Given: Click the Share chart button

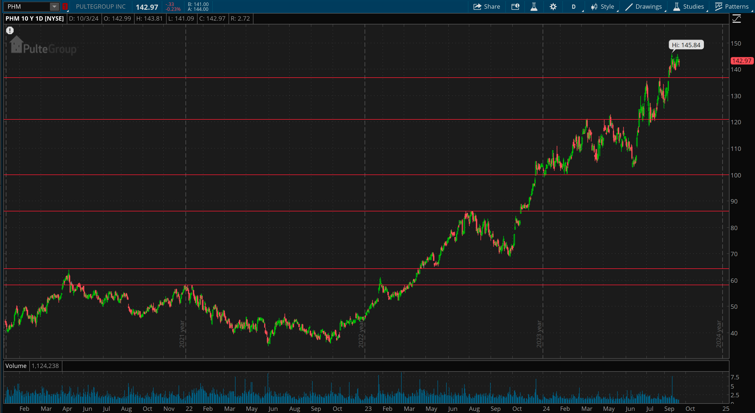Looking at the screenshot, I should [487, 7].
